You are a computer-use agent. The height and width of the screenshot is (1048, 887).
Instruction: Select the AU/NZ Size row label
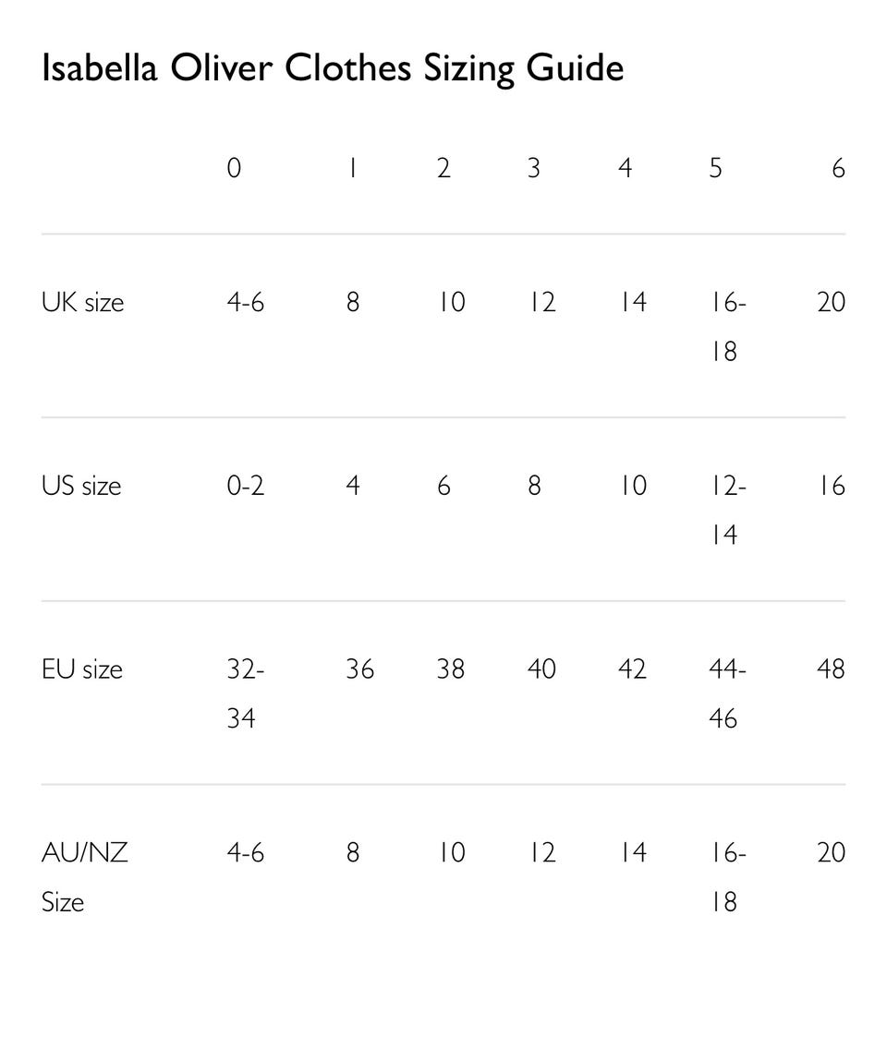pos(85,877)
